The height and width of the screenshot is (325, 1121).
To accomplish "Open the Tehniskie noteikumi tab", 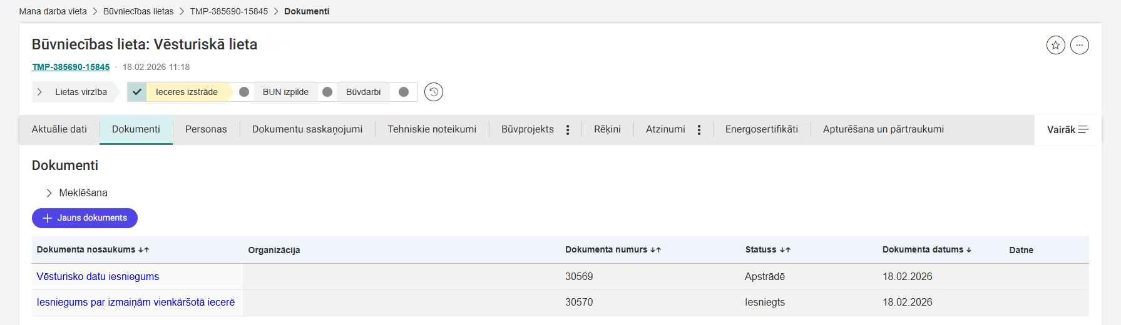I will [431, 129].
